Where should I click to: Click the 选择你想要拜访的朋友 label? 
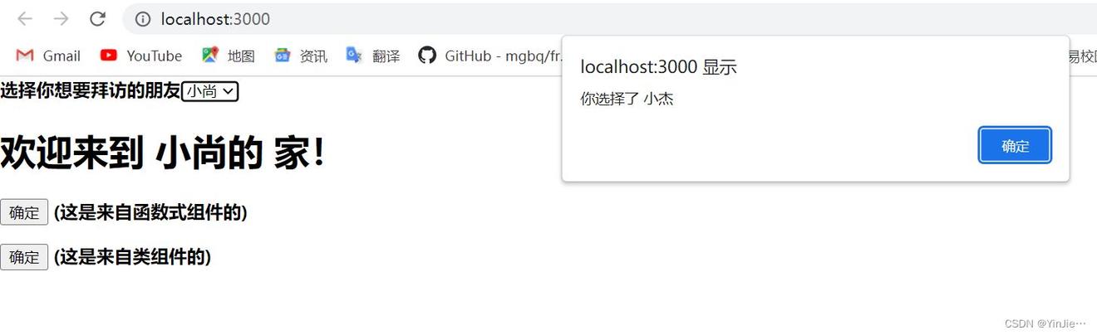[x=90, y=91]
